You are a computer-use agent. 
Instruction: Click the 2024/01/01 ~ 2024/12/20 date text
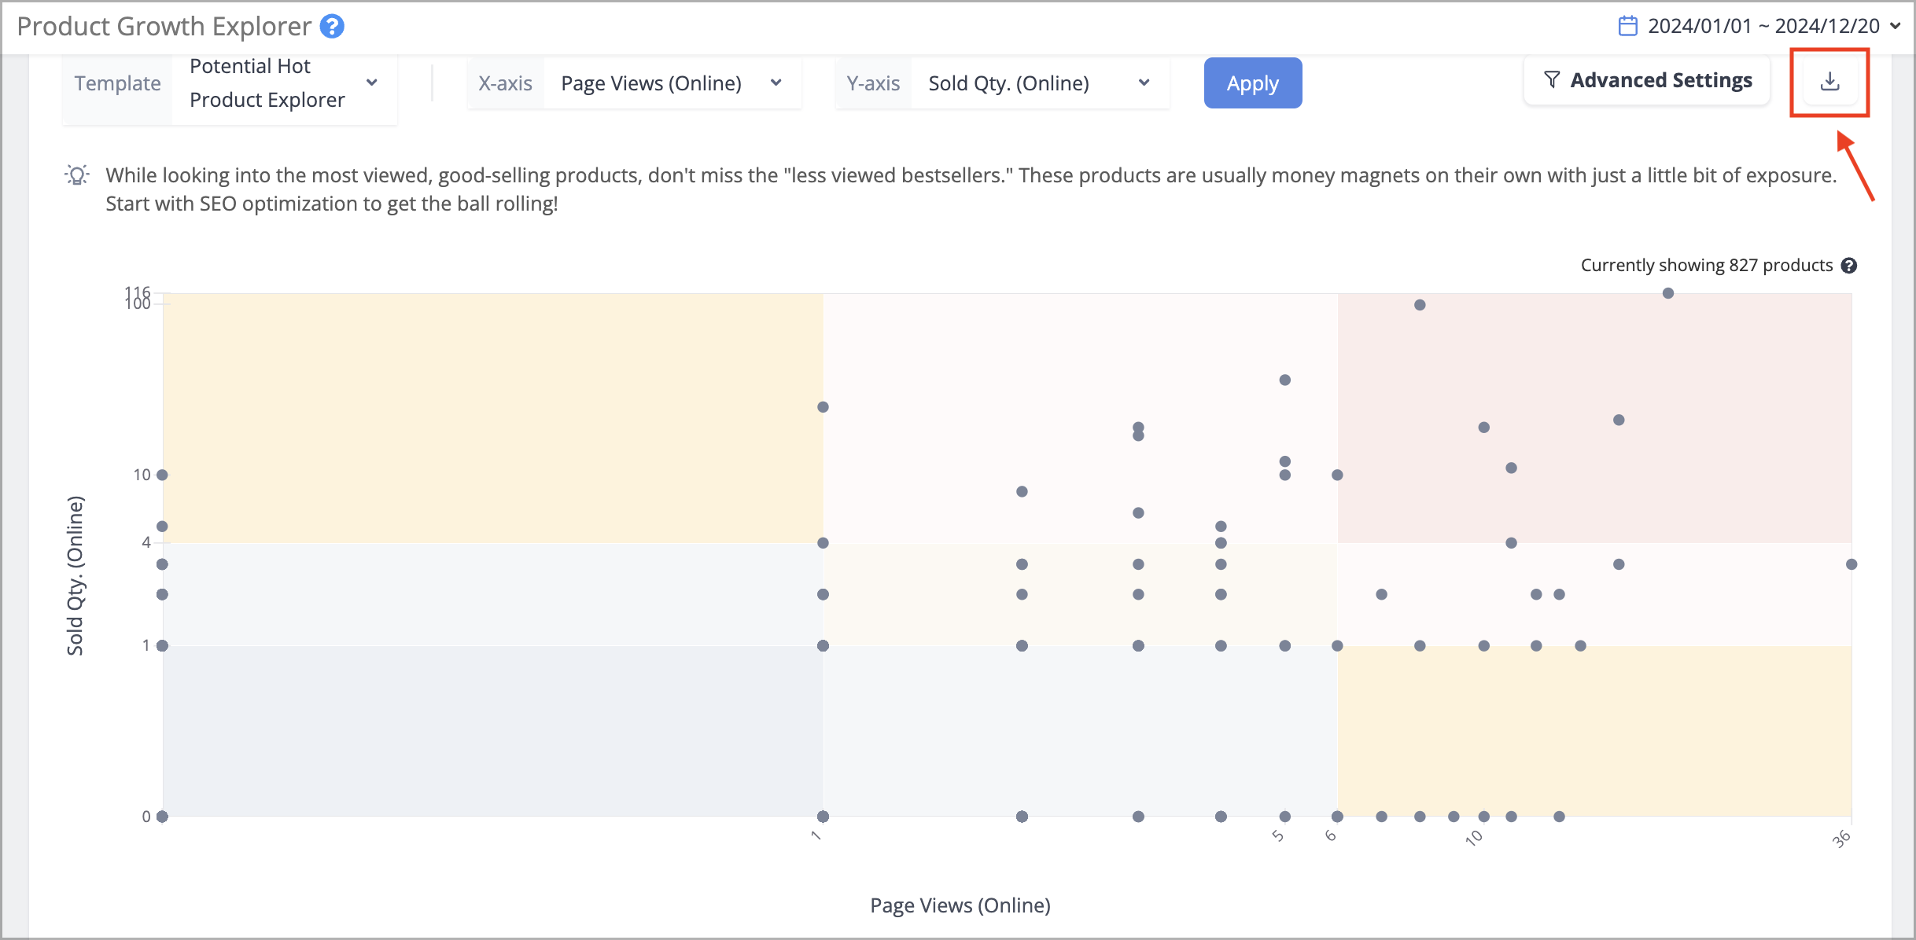1764,26
